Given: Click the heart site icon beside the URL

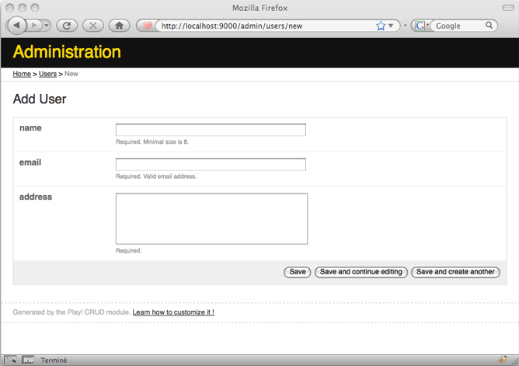Looking at the screenshot, I should tap(147, 26).
